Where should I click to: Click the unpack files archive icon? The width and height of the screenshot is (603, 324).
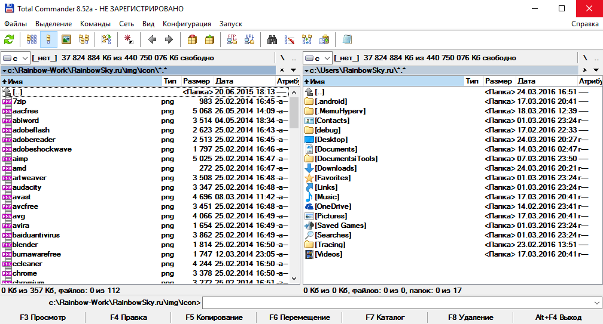point(209,39)
